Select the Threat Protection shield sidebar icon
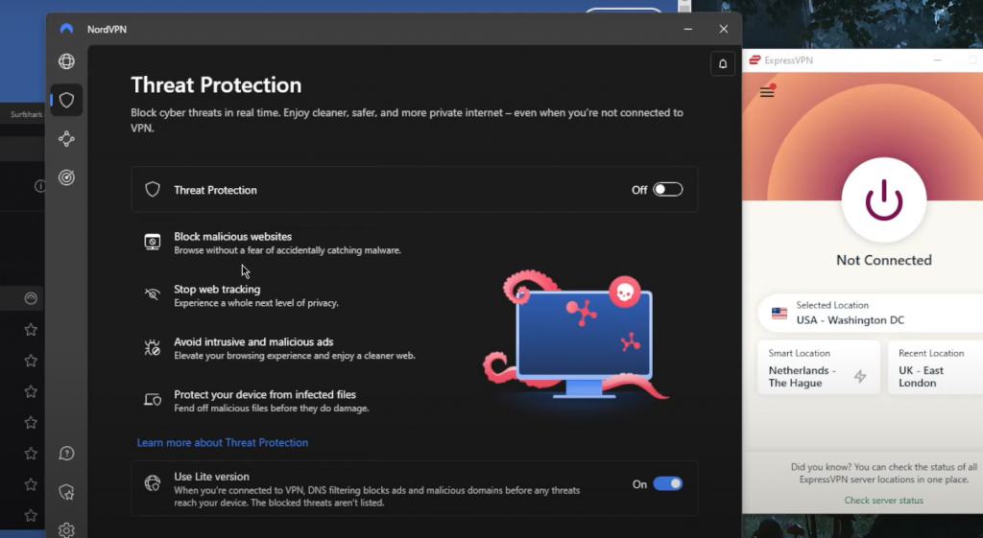 click(66, 100)
